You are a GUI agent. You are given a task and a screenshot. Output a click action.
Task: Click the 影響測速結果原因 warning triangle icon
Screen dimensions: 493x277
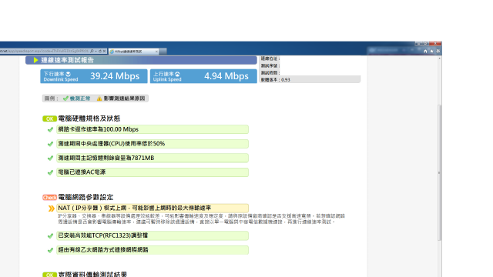(x=99, y=98)
